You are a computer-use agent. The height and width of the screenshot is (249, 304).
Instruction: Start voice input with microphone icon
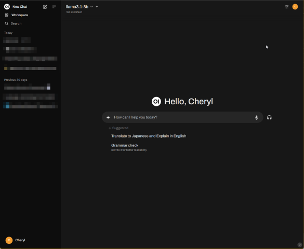click(257, 117)
